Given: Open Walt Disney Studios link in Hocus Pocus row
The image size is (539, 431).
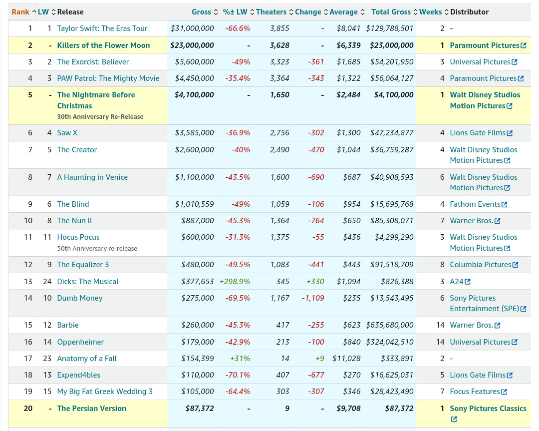Looking at the screenshot, I should click(x=483, y=243).
